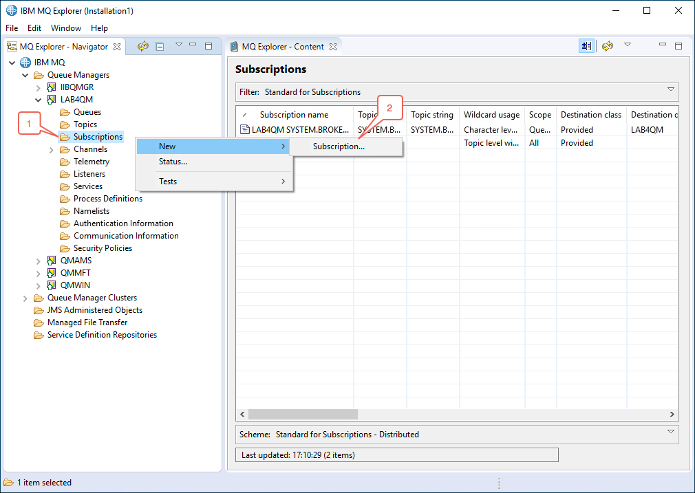Click the Security Policies folder icon
This screenshot has height=493, width=695.
(x=65, y=248)
